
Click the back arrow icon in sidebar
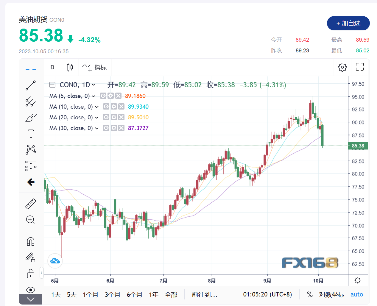tap(31, 182)
